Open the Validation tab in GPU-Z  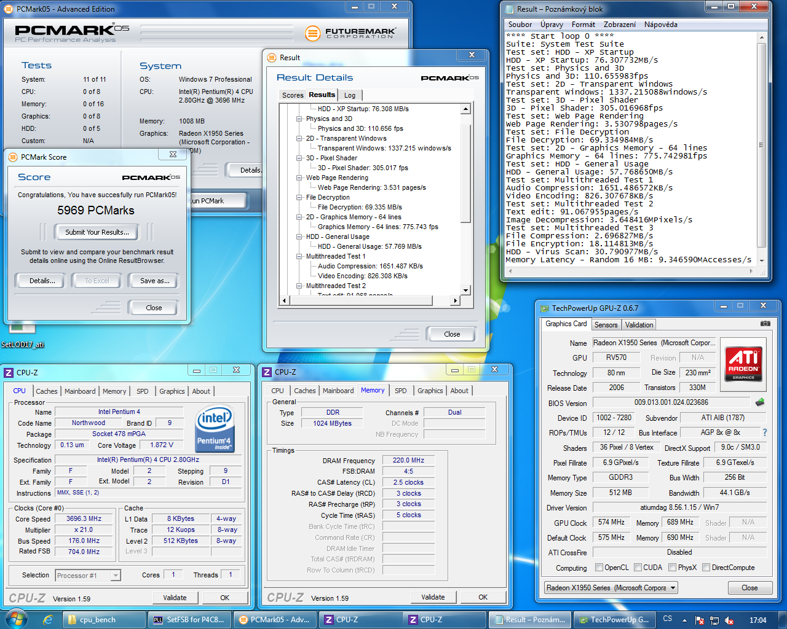[x=639, y=325]
